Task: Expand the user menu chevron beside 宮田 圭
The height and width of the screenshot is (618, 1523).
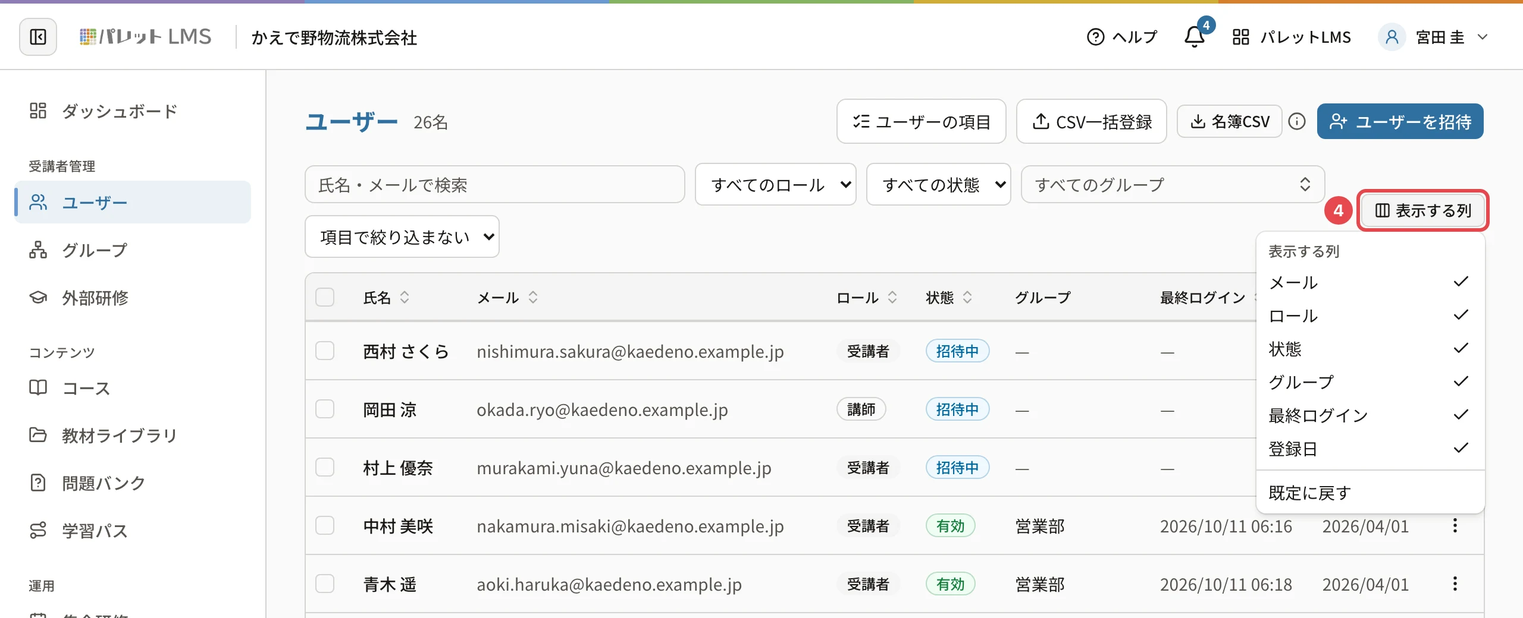Action: coord(1483,37)
